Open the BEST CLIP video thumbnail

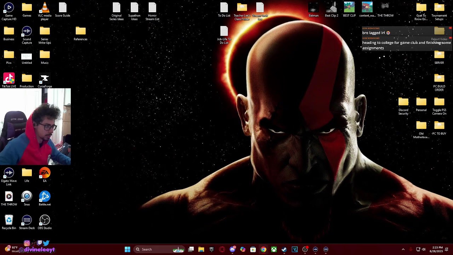click(x=349, y=10)
